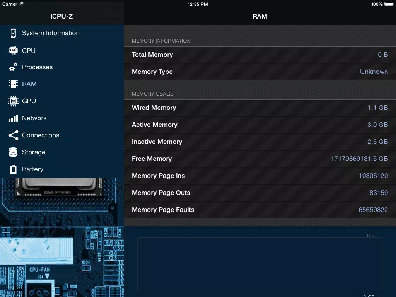Click the MEMORY USAGE section header

(x=152, y=94)
